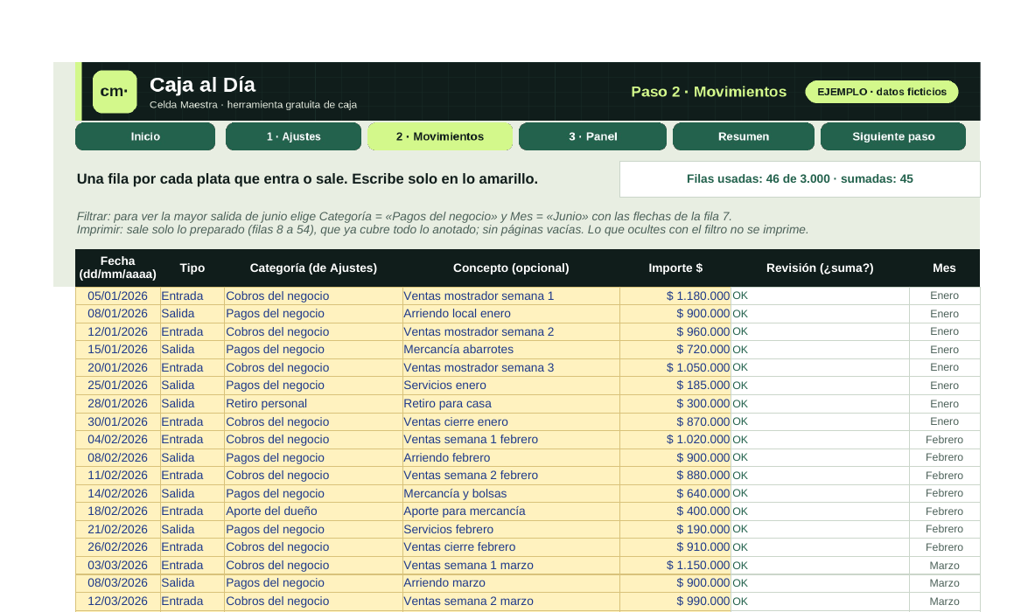Select the date cell 12/03/2026
1035x612 pixels.
(117, 602)
